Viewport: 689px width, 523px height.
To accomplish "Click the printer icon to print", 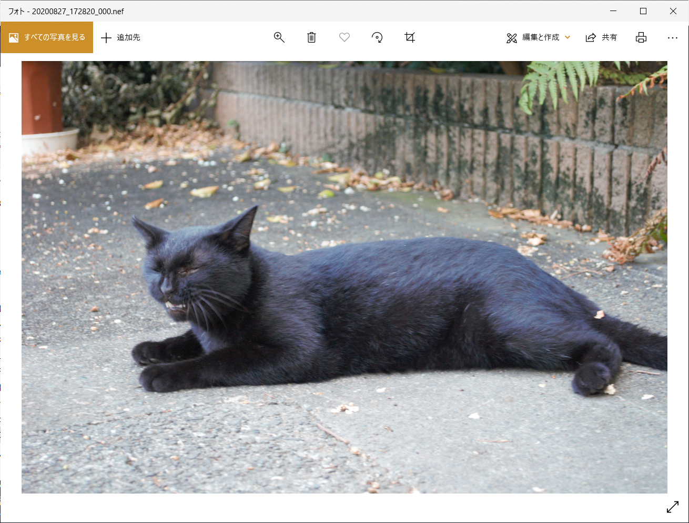I will coord(641,37).
